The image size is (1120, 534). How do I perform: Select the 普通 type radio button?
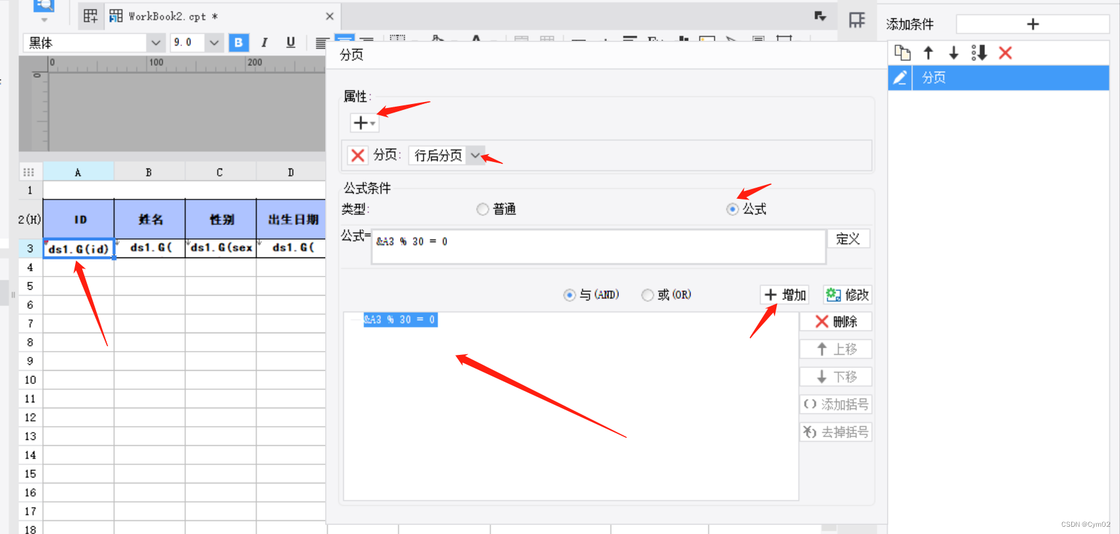[483, 209]
